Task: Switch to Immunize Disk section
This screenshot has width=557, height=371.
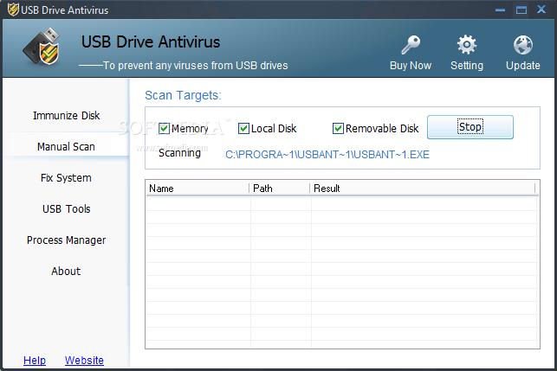Action: (66, 116)
